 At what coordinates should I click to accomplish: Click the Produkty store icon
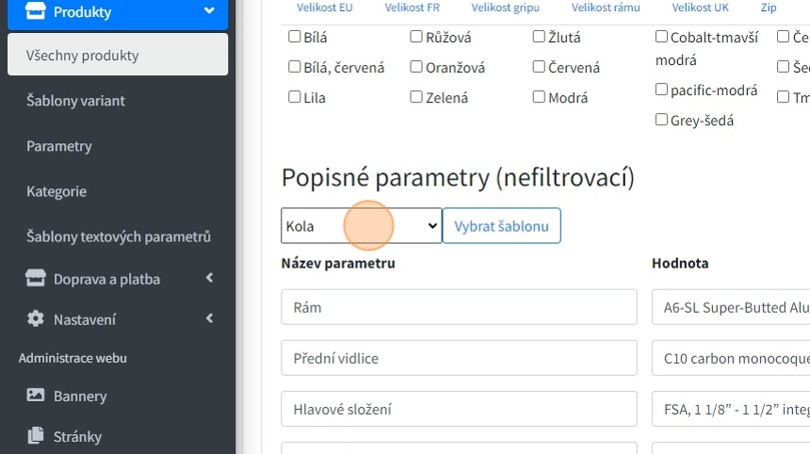pyautogui.click(x=36, y=12)
